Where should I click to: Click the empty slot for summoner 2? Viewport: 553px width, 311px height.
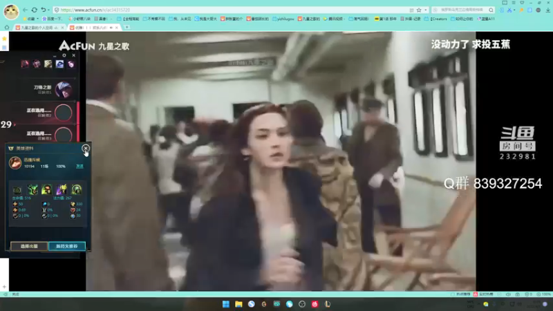[x=64, y=113]
